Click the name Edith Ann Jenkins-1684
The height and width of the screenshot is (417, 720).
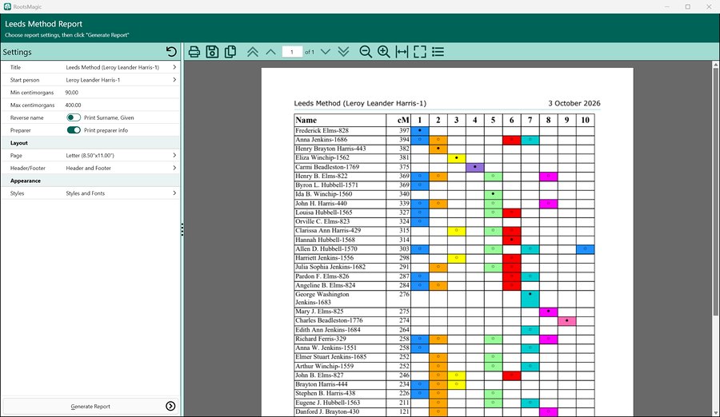point(328,330)
